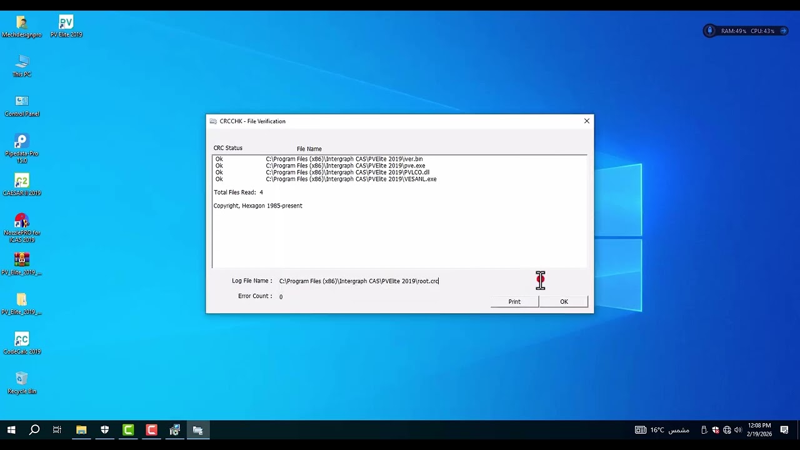Select the CAESAR II 2019 desktop icon

22,185
